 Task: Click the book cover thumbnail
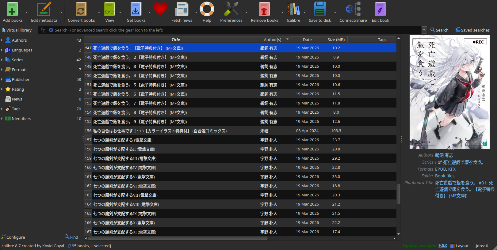[x=449, y=92]
